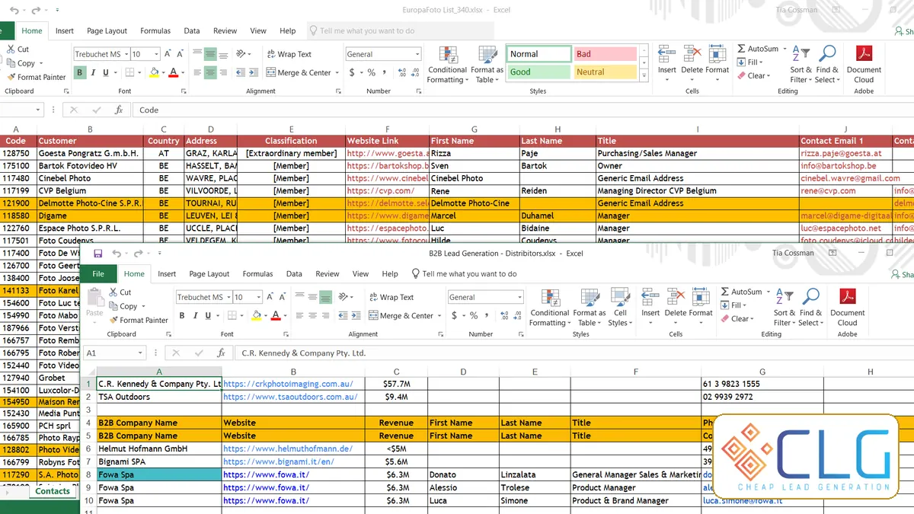The width and height of the screenshot is (914, 514).
Task: Toggle Bold in the B2B window
Action: (182, 316)
